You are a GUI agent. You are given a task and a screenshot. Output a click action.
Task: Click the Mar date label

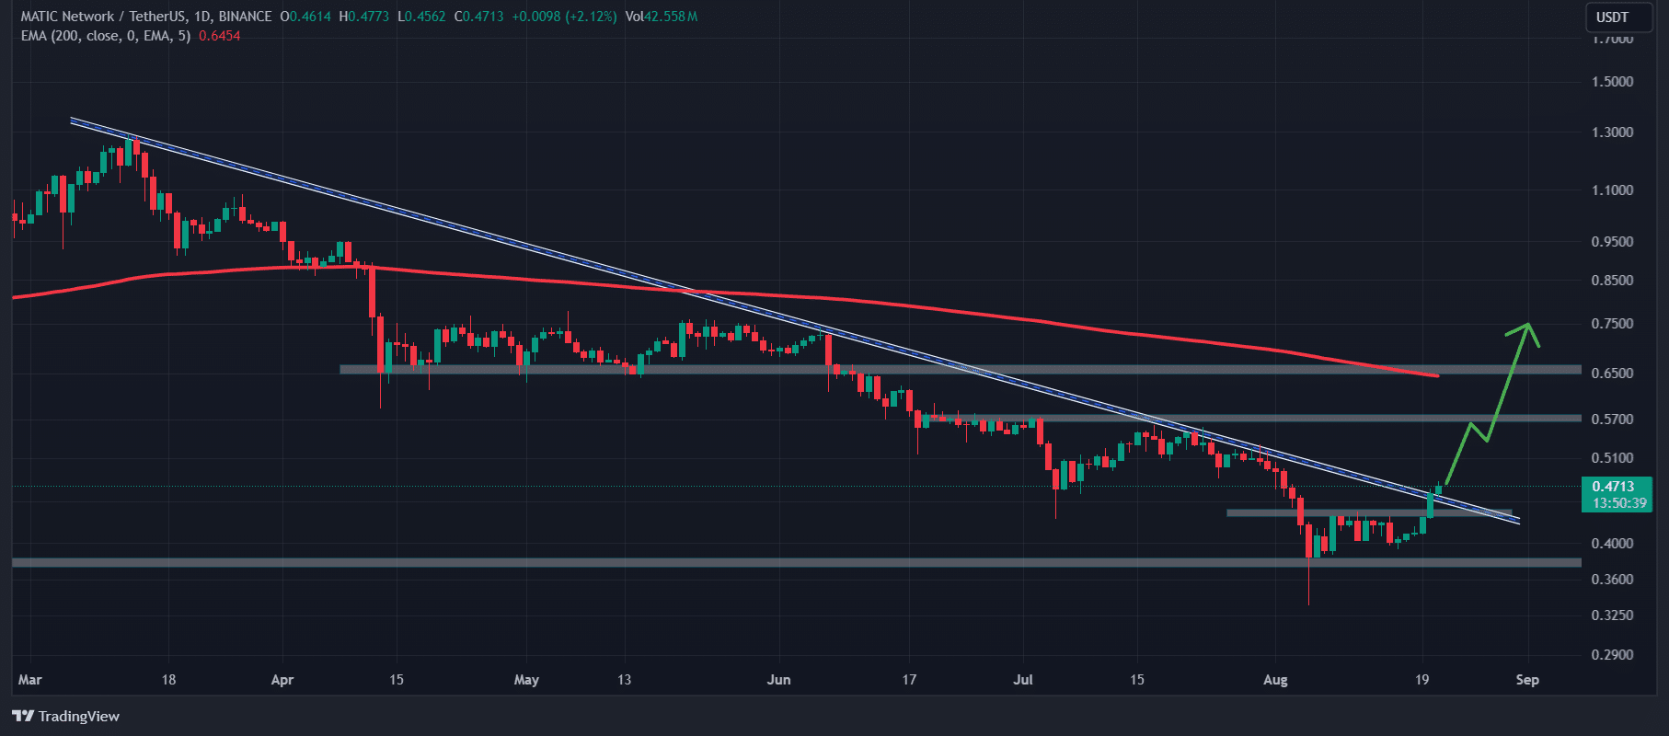[x=30, y=679]
